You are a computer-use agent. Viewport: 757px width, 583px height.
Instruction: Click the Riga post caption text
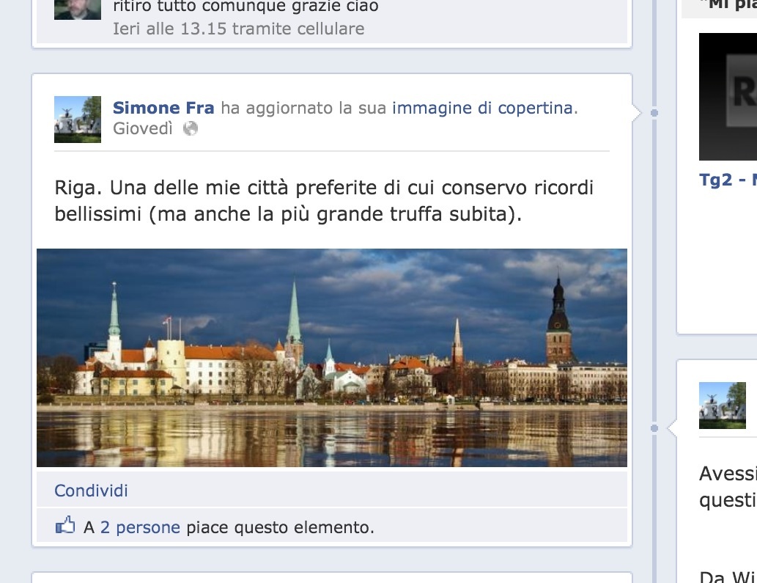(x=324, y=200)
